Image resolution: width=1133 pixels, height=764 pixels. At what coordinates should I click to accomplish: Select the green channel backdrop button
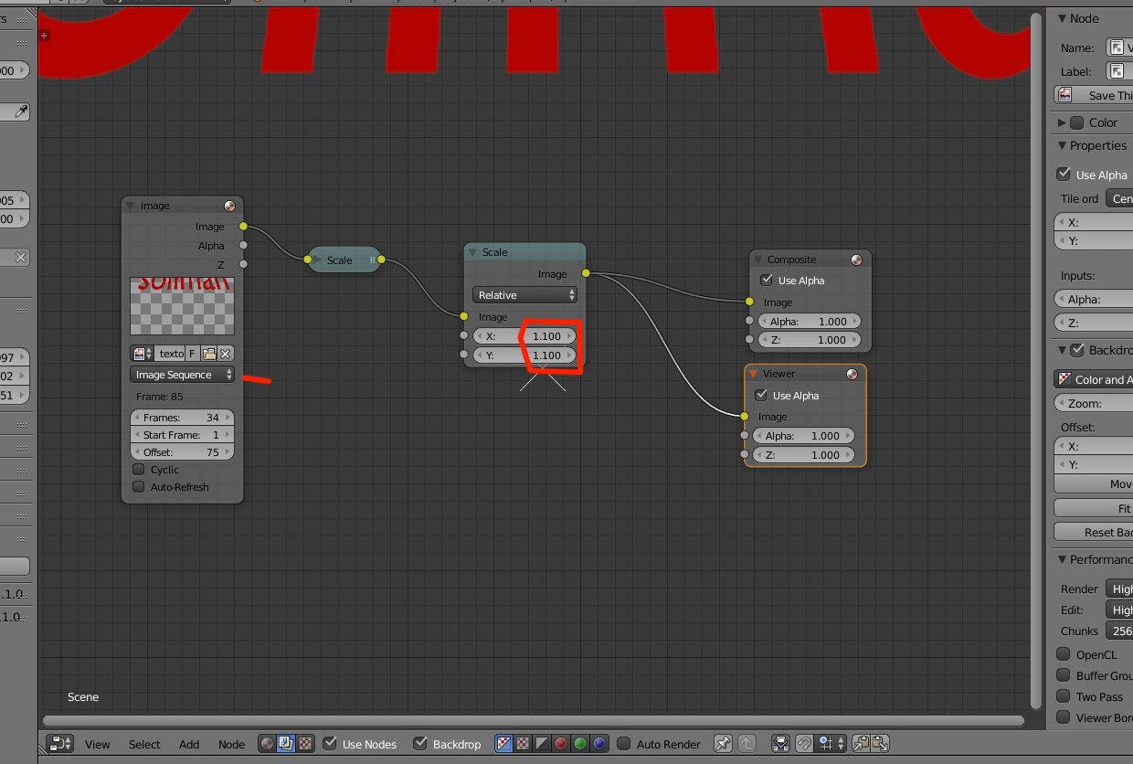point(580,744)
